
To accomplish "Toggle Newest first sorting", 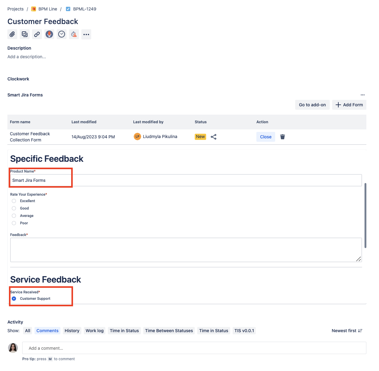I will tap(347, 331).
